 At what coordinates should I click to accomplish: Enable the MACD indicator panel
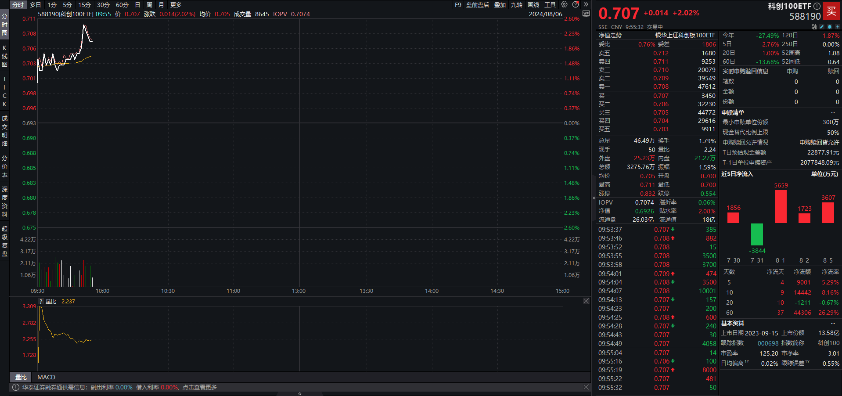click(46, 377)
